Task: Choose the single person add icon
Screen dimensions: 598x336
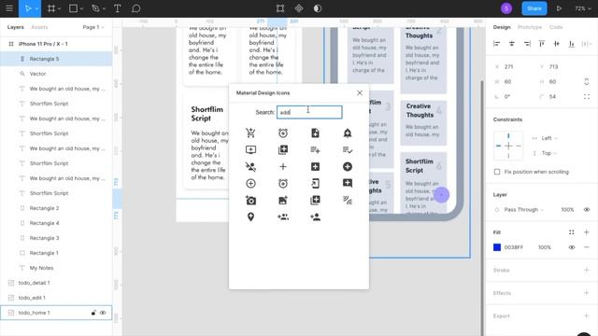Action: click(x=315, y=217)
